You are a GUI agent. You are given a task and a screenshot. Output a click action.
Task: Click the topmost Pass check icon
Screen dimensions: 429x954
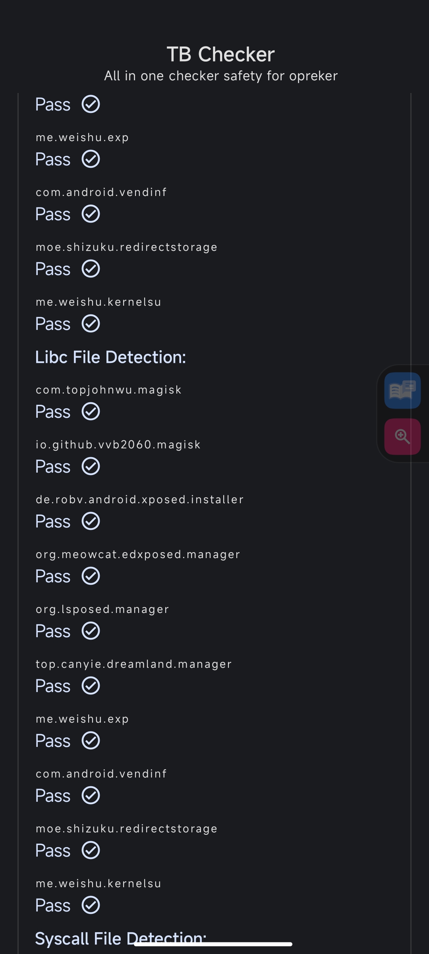click(91, 104)
